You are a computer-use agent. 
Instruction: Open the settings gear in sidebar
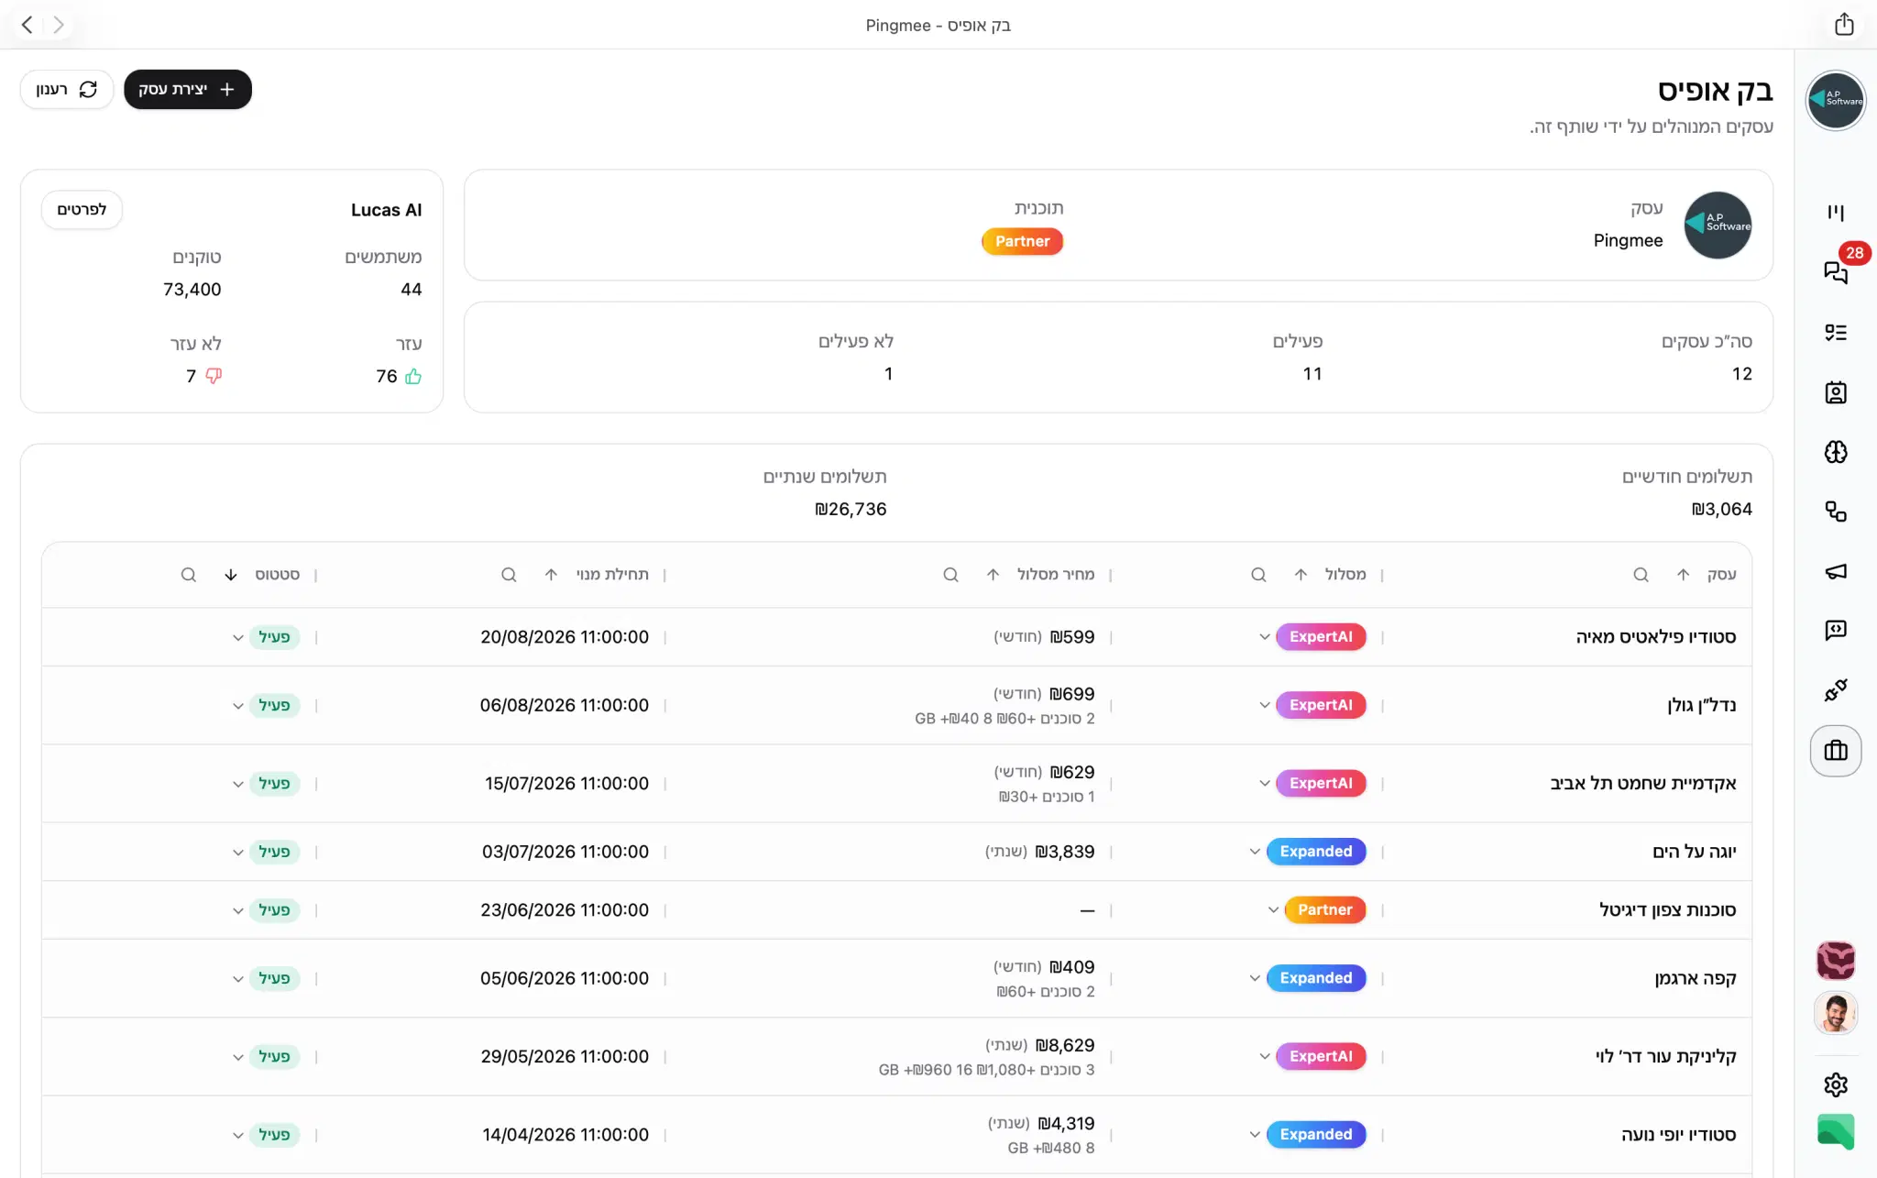coord(1836,1084)
